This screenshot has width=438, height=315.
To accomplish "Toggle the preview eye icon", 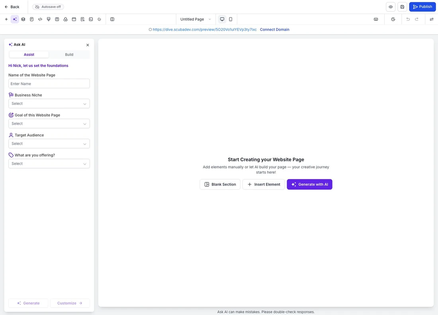I will 391,7.
